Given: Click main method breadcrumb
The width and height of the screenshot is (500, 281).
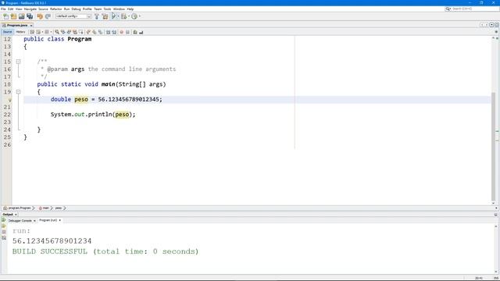Looking at the screenshot, I should (x=45, y=208).
